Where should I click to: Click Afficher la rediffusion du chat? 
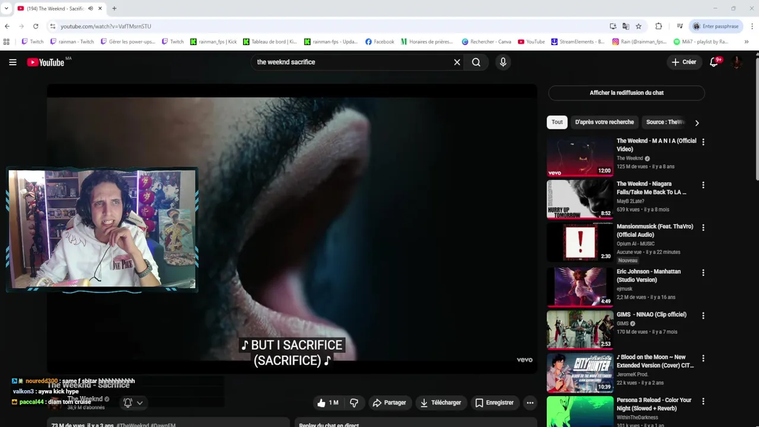(x=626, y=93)
